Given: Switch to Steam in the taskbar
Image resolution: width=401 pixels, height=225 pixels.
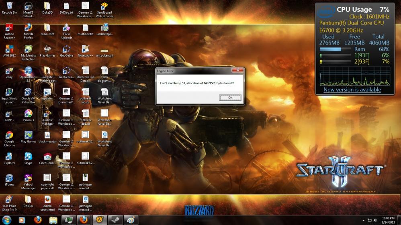Looking at the screenshot, I should click(115, 220).
